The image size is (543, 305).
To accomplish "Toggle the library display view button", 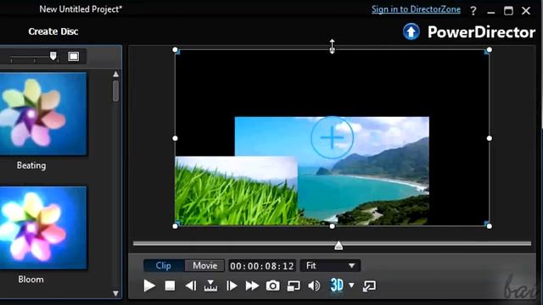I will 74,57.
